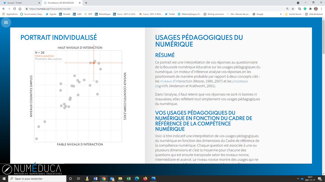Open the Chrome three-dot menu

click(322, 9)
